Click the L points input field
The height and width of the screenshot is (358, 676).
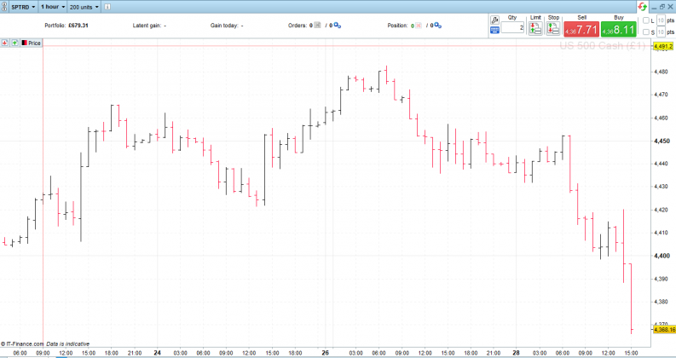pyautogui.click(x=661, y=20)
